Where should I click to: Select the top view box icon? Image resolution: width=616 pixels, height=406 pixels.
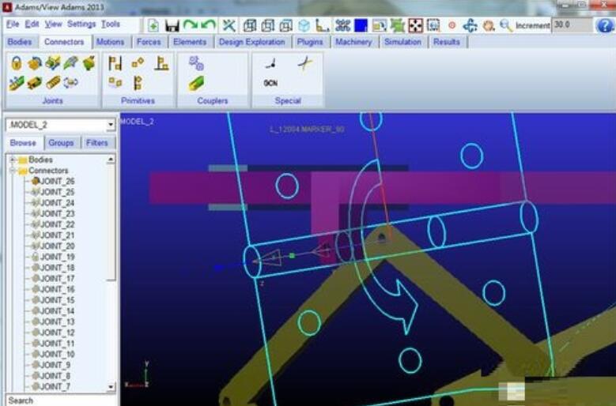[x=286, y=26]
